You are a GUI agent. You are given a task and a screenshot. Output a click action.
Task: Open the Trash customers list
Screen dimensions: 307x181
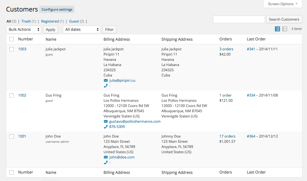tap(27, 21)
